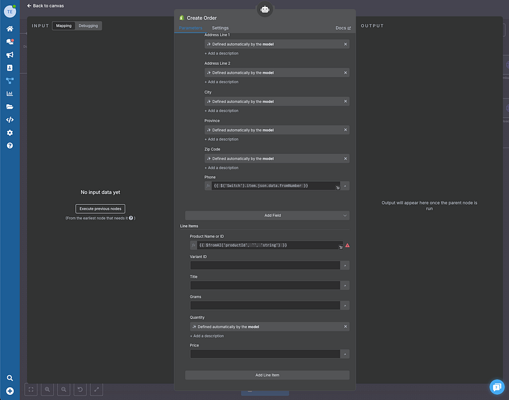Click the fit-to-view icon in canvas toolbar
Image resolution: width=509 pixels, height=400 pixels.
[x=31, y=389]
